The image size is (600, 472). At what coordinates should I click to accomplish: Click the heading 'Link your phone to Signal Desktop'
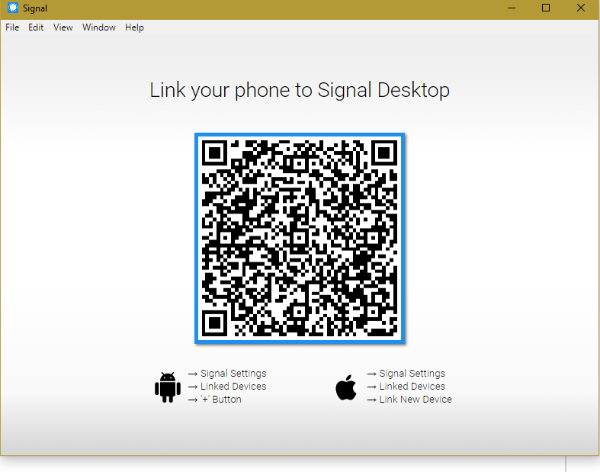[300, 90]
